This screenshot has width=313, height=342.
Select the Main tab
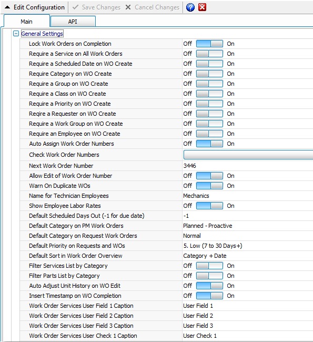pos(27,22)
